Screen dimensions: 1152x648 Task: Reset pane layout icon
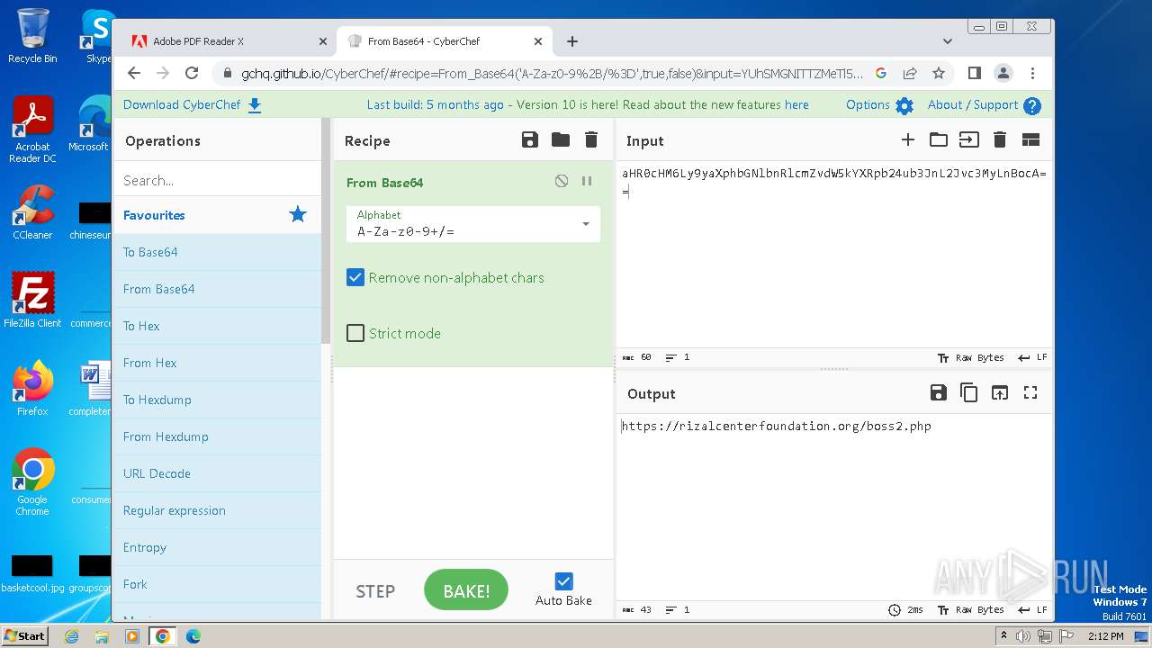(1030, 139)
